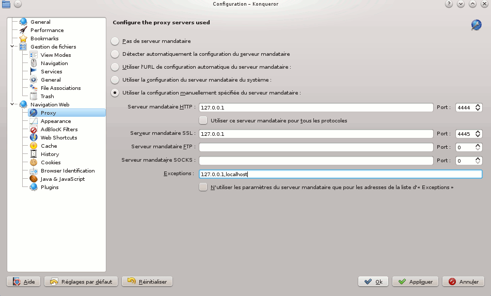The image size is (491, 296).
Task: Check N'utiliser les paramètres que pour Exceptions
Action: pos(203,187)
